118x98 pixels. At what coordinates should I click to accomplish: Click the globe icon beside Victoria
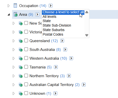(21, 32)
